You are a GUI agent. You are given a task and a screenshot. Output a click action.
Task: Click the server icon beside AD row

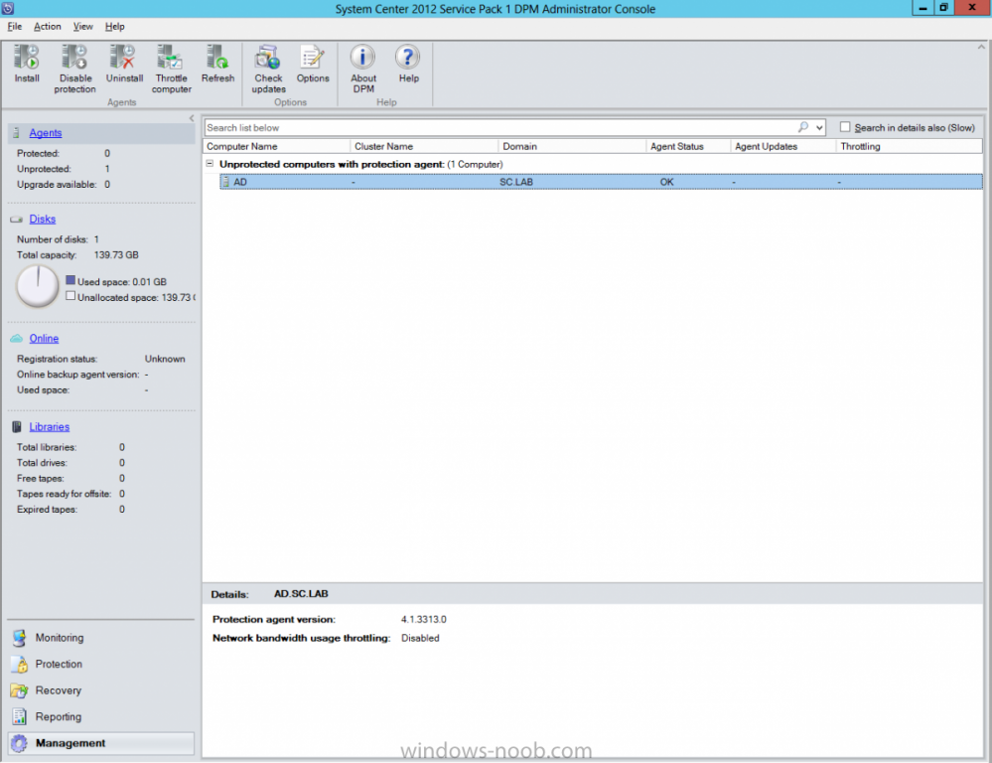(225, 182)
